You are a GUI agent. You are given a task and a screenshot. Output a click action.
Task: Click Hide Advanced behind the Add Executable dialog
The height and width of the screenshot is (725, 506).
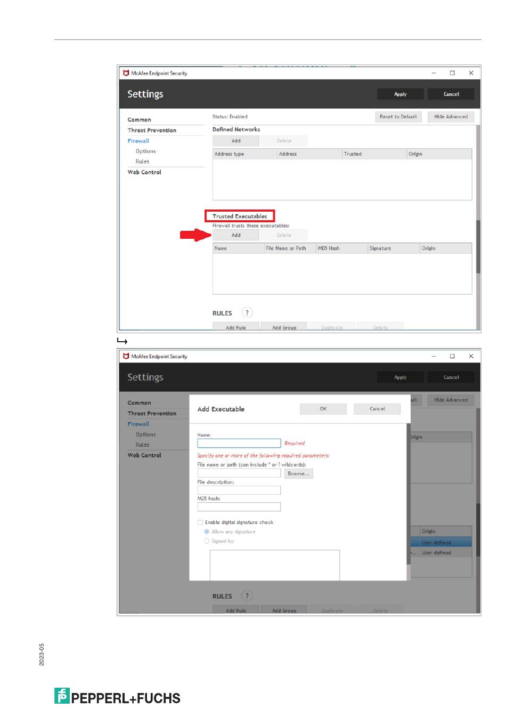451,400
